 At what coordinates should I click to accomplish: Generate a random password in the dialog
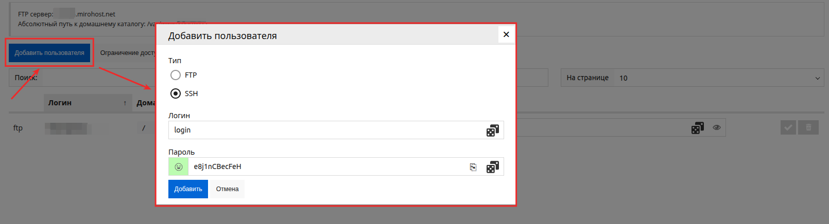[493, 167]
